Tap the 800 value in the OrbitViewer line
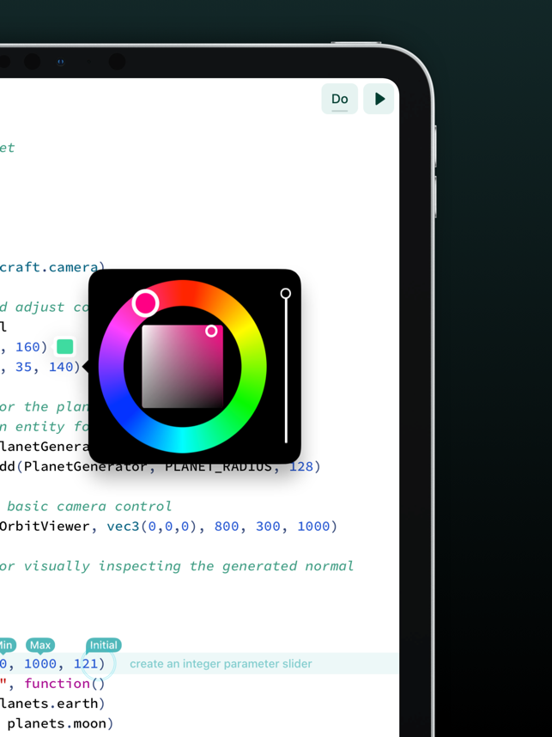The width and height of the screenshot is (552, 737). pyautogui.click(x=227, y=527)
